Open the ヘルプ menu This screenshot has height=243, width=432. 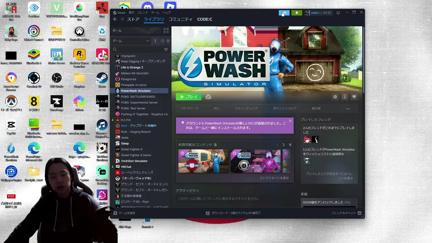166,12
